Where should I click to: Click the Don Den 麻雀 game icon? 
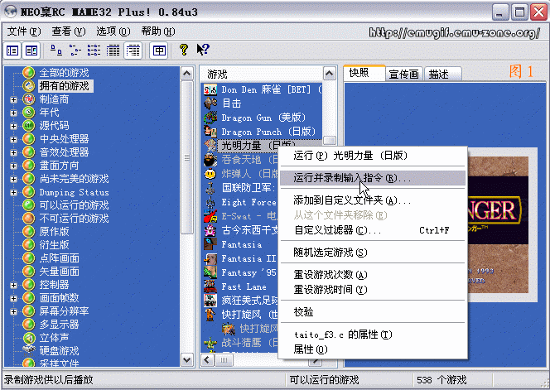tap(210, 89)
